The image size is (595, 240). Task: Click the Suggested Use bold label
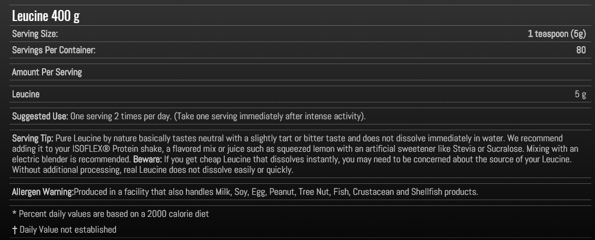coord(40,116)
